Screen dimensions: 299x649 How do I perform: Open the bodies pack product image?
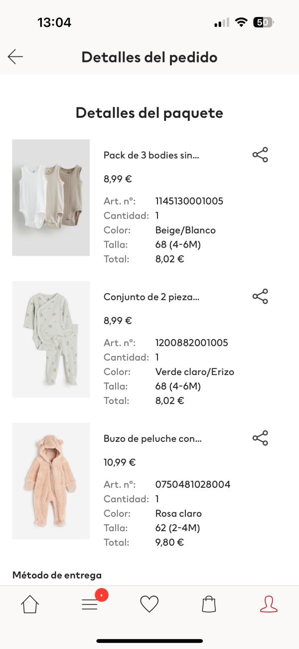click(x=51, y=198)
